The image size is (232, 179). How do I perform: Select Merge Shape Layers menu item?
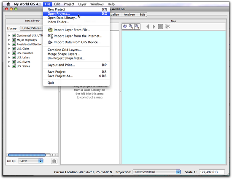click(x=76, y=54)
